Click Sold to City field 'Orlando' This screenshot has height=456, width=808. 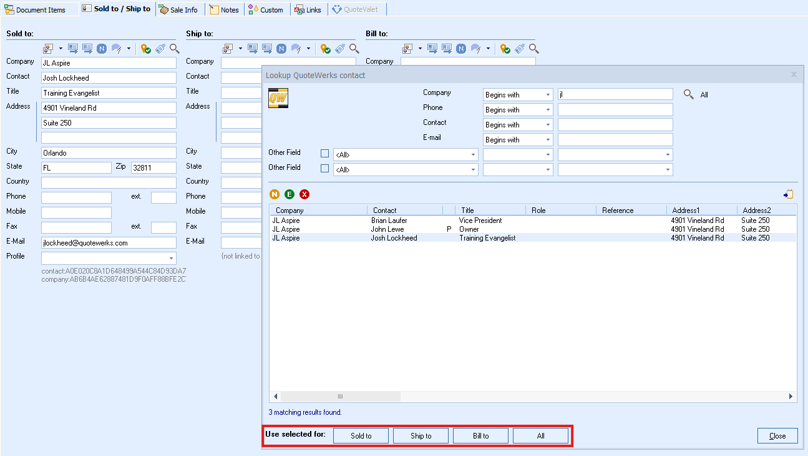click(109, 153)
